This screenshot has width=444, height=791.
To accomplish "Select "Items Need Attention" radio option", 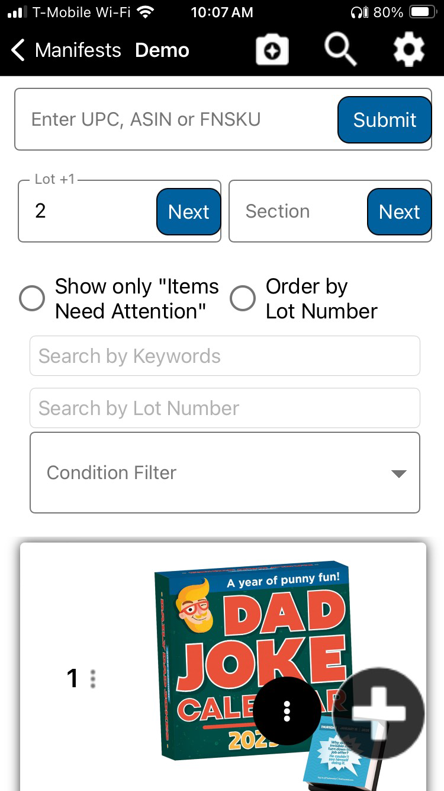I will point(32,298).
